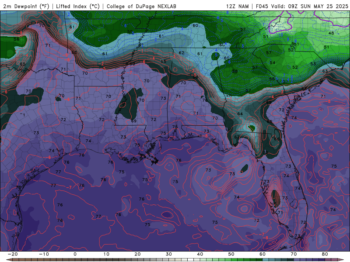Screen dimensions: 350x262
Task: Click the '-10' color scale label
Action: [44, 254]
